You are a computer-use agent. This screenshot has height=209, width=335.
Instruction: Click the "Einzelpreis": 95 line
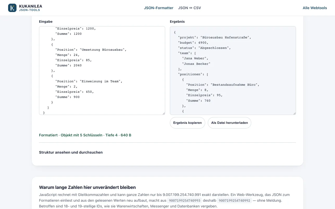[x=204, y=95]
